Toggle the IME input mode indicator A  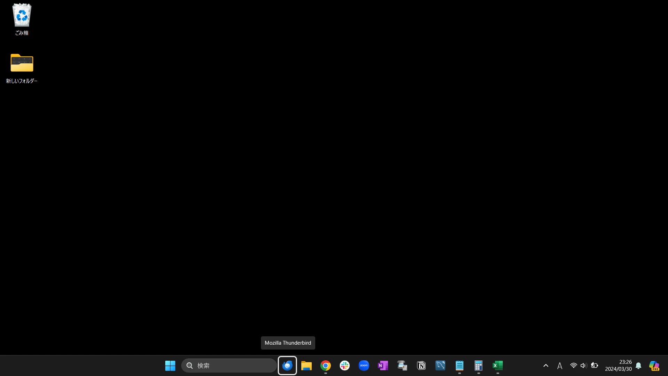point(560,366)
